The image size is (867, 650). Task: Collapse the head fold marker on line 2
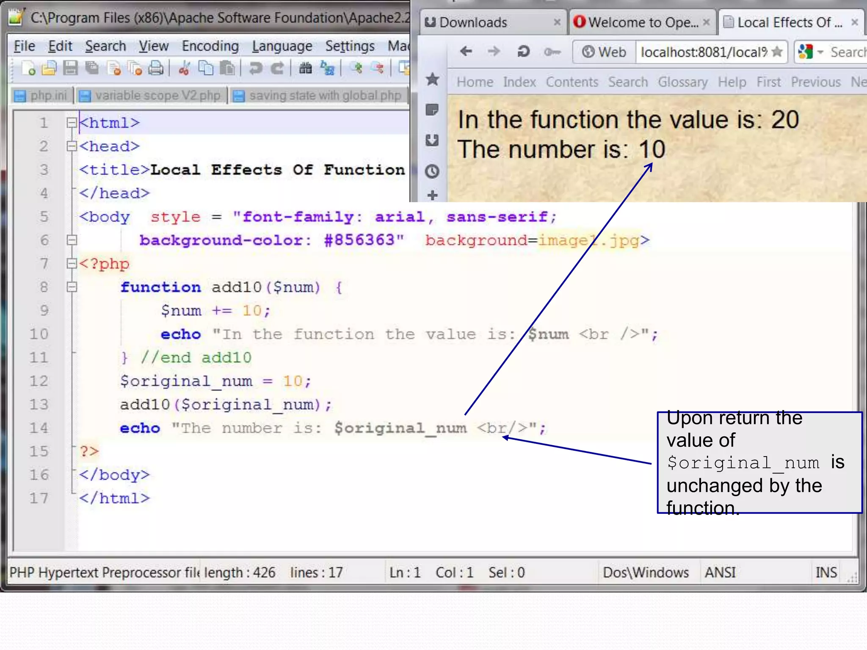72,146
